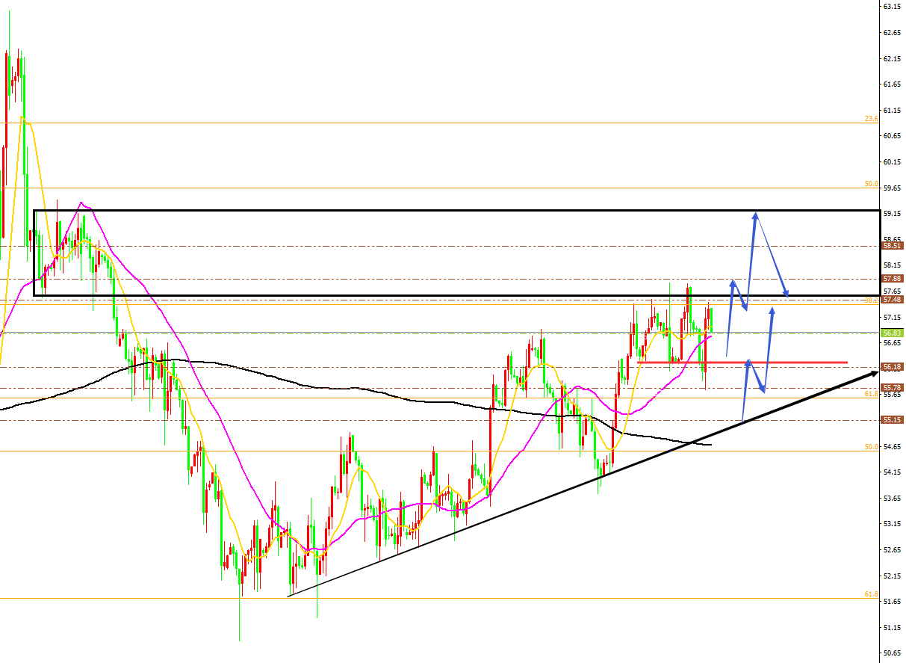Screen dimensions: 906x663
Task: Select the green 56.83 current price label
Action: pos(893,333)
